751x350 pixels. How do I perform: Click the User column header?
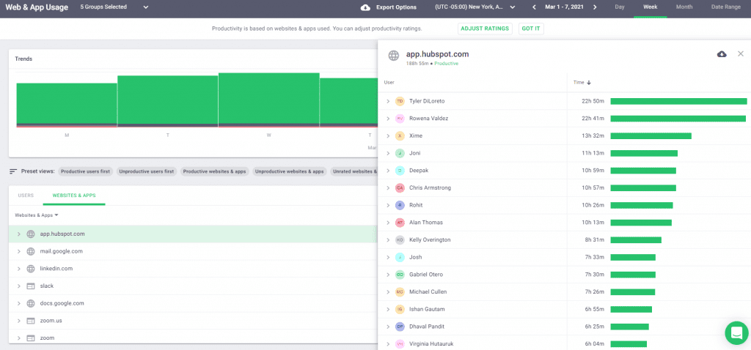389,83
